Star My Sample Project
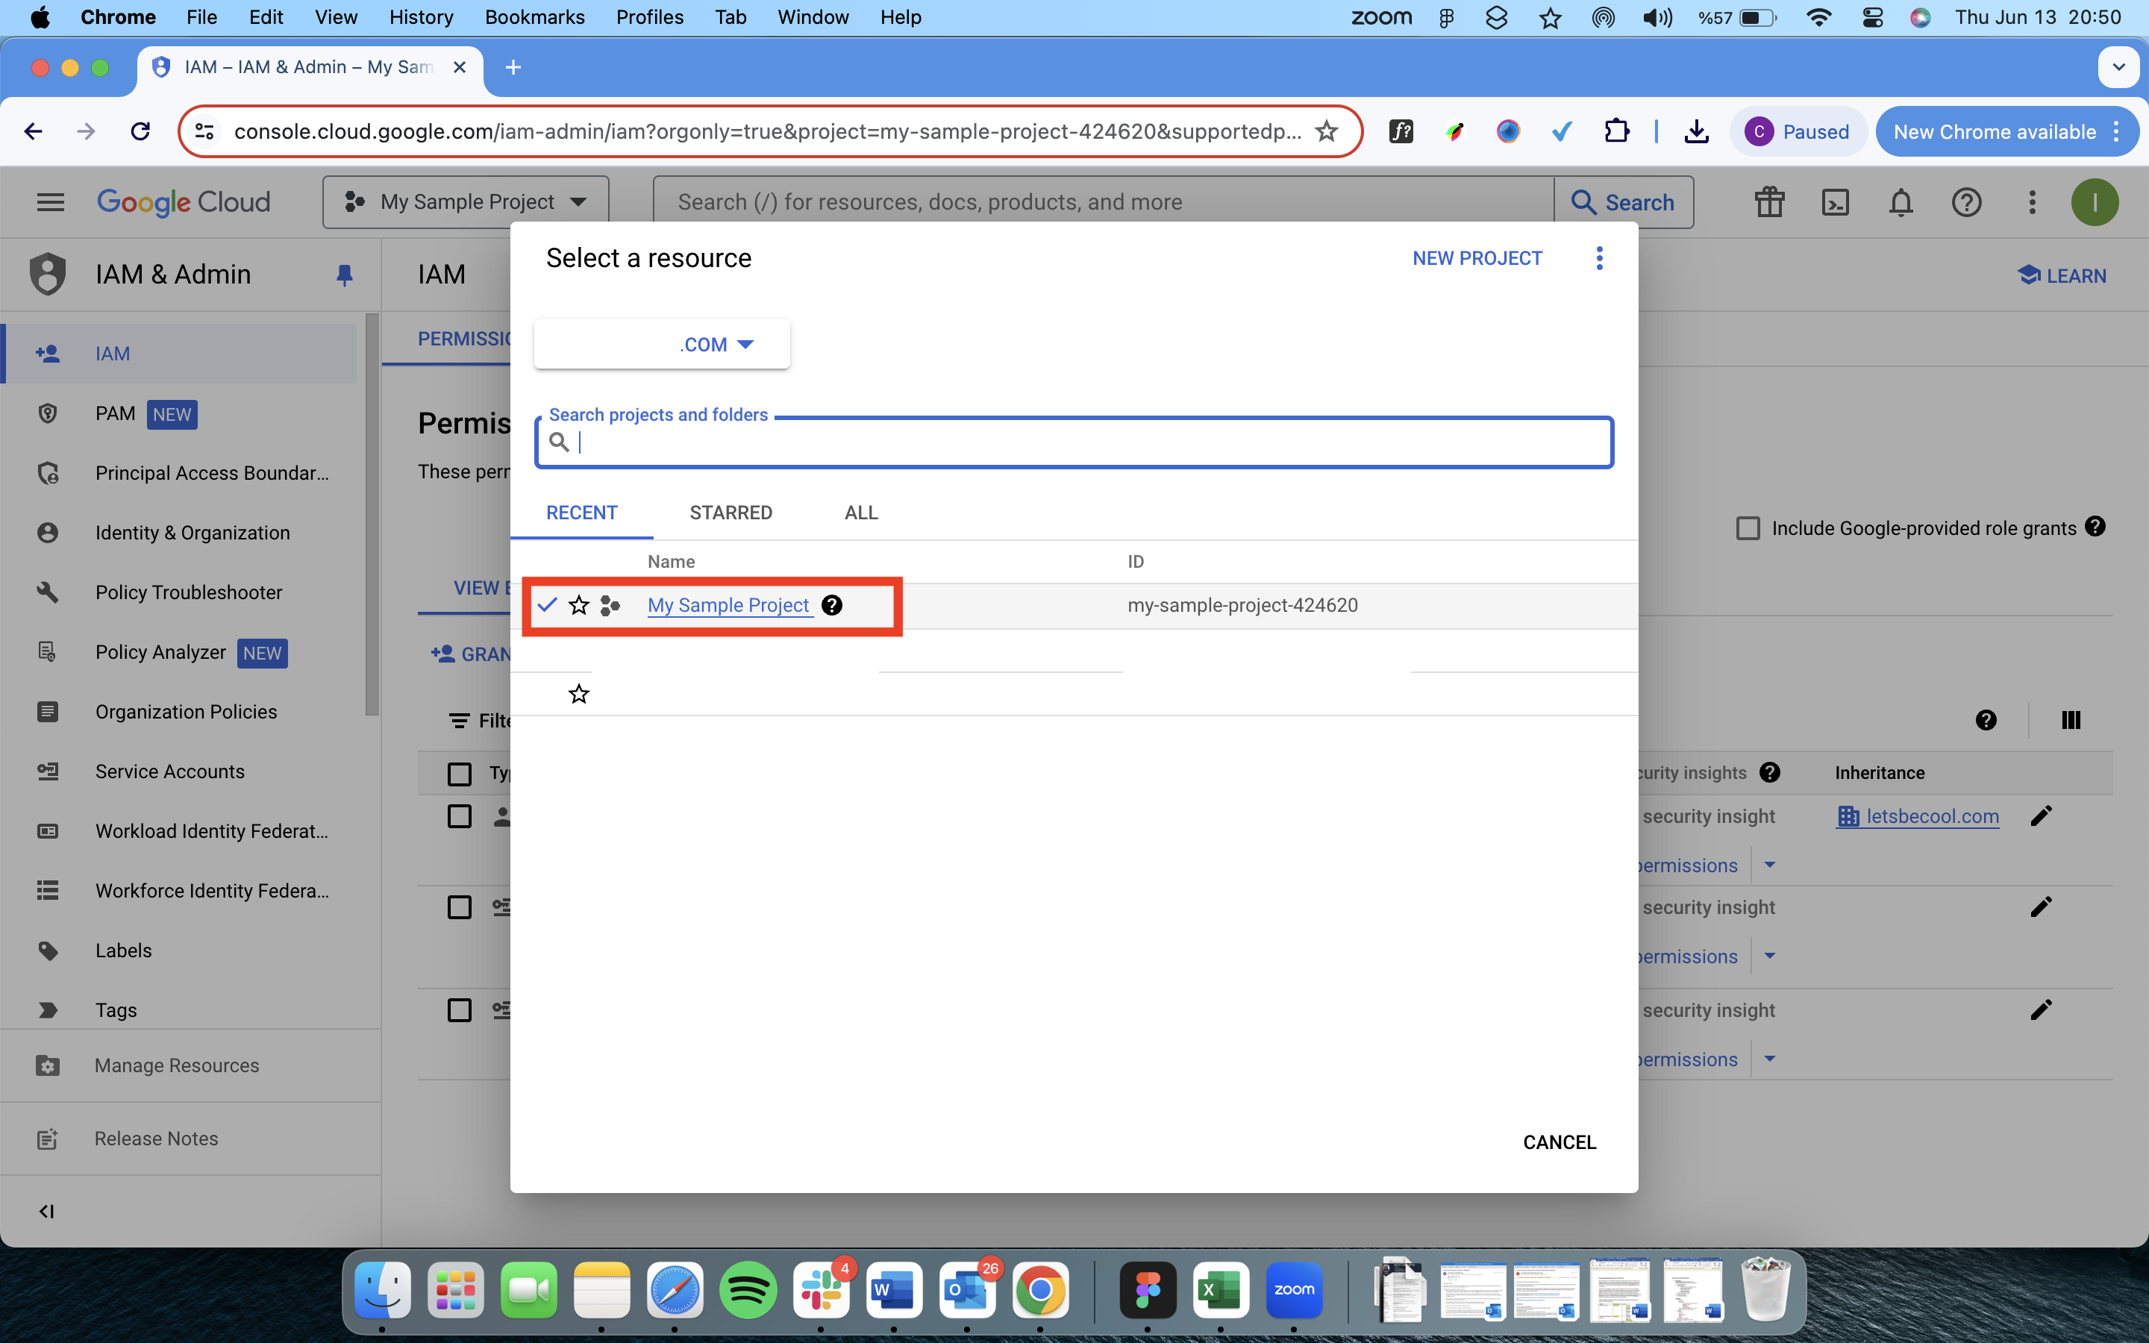This screenshot has width=2149, height=1343. pos(579,606)
